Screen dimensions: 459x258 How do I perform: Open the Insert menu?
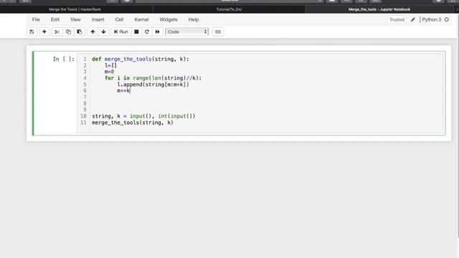[x=98, y=19]
